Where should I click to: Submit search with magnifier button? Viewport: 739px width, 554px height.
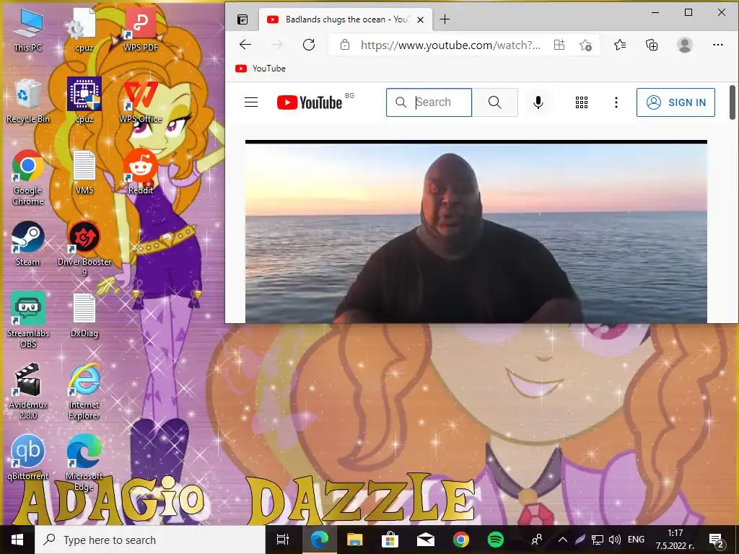495,102
